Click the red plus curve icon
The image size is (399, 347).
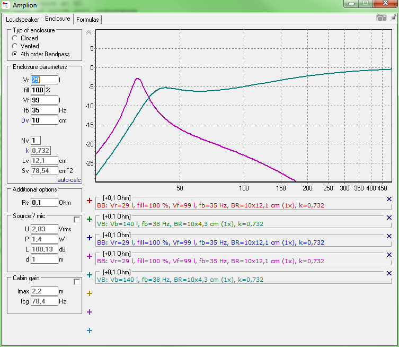(x=90, y=201)
